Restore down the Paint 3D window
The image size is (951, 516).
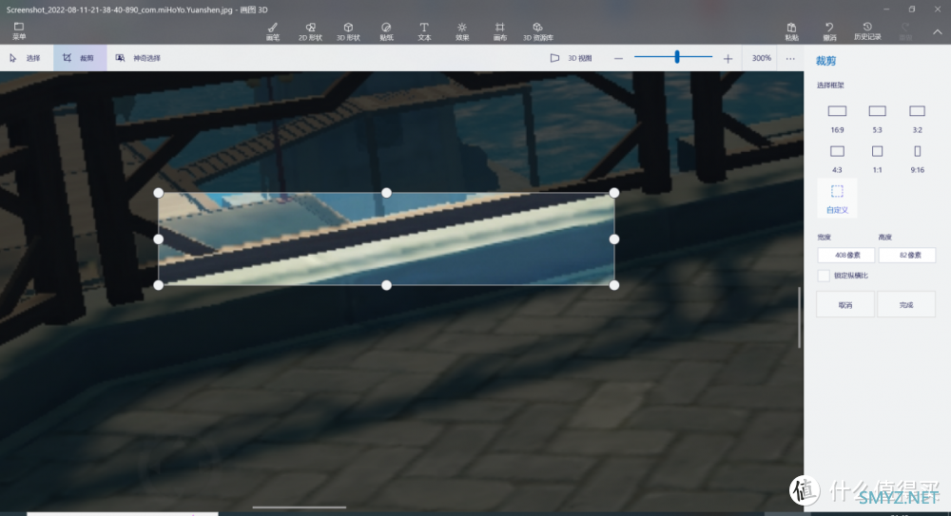tap(912, 10)
